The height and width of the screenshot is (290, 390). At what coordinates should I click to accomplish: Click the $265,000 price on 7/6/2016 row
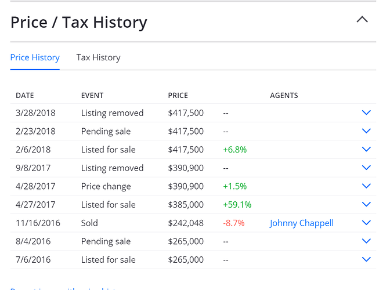[186, 260]
